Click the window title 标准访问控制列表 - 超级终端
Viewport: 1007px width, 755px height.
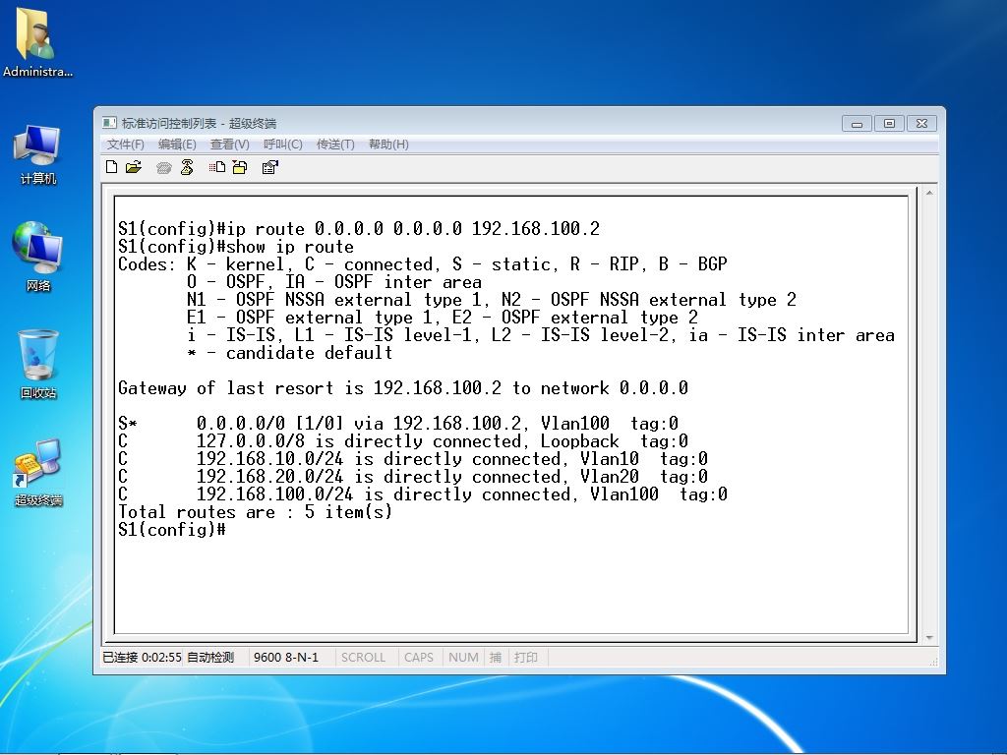[x=199, y=123]
